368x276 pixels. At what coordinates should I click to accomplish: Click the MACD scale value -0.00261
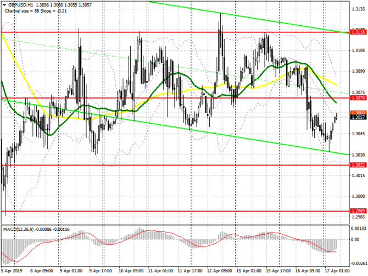point(358,263)
